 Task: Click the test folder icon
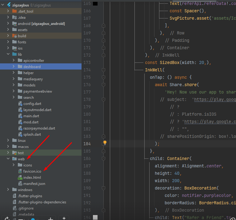tap(14, 153)
